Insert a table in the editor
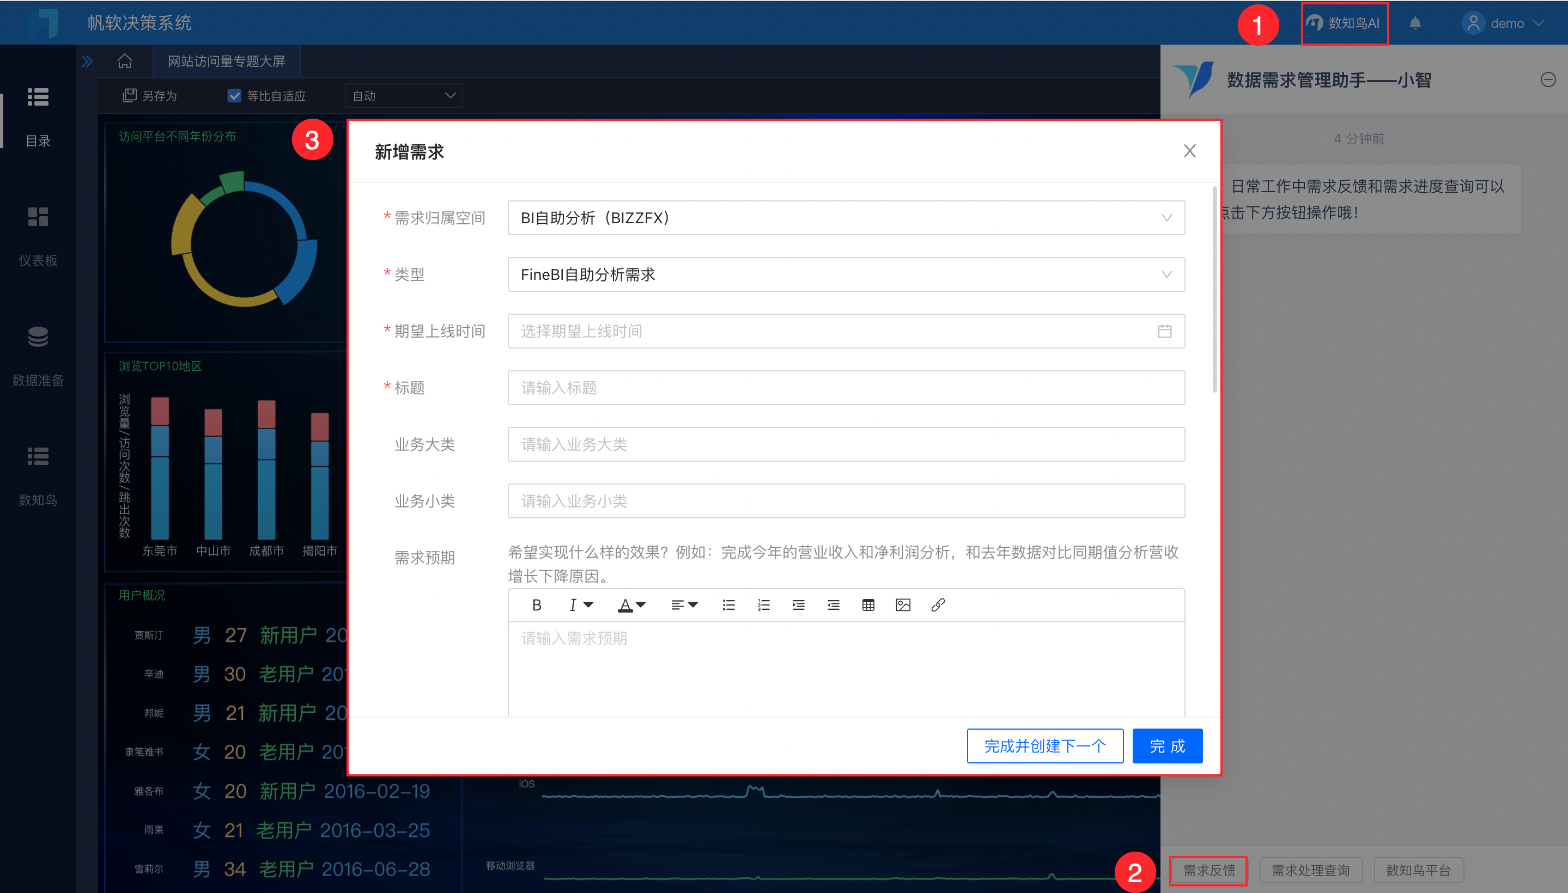Screen dimensions: 1568x893 pyautogui.click(x=868, y=605)
